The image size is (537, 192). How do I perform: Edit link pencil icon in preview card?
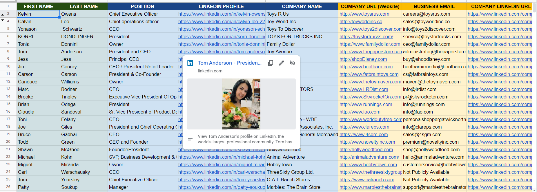click(281, 63)
